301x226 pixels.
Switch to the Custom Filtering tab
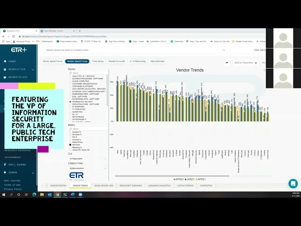coord(185,186)
